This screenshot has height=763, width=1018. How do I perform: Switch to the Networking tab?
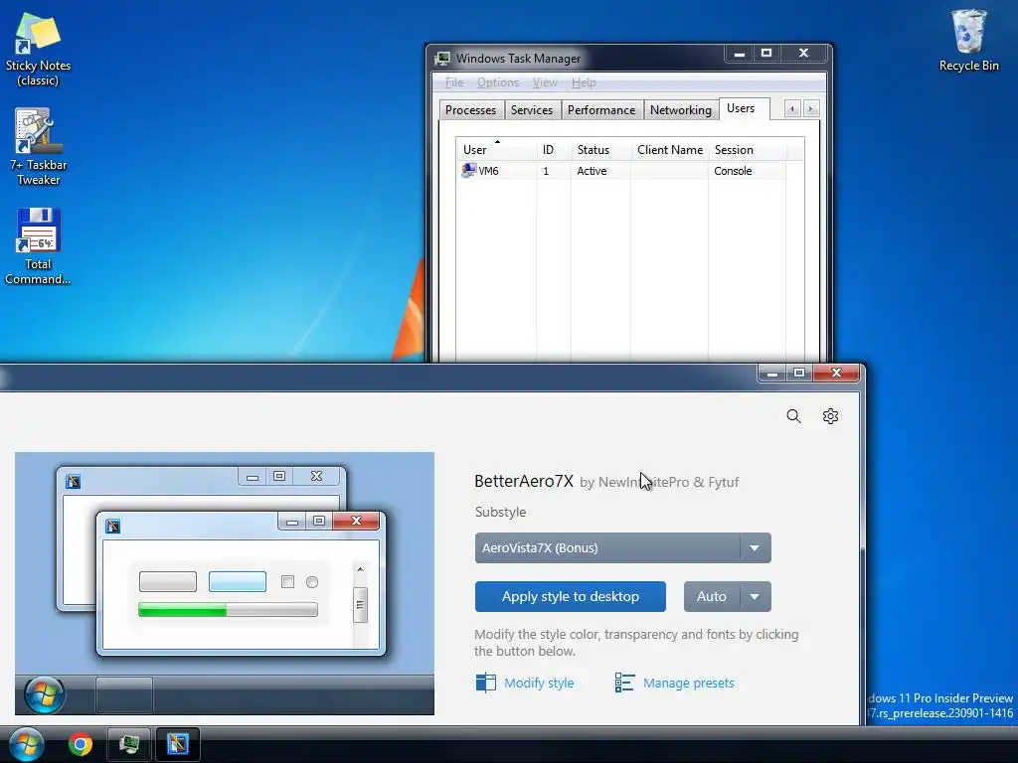pos(680,109)
